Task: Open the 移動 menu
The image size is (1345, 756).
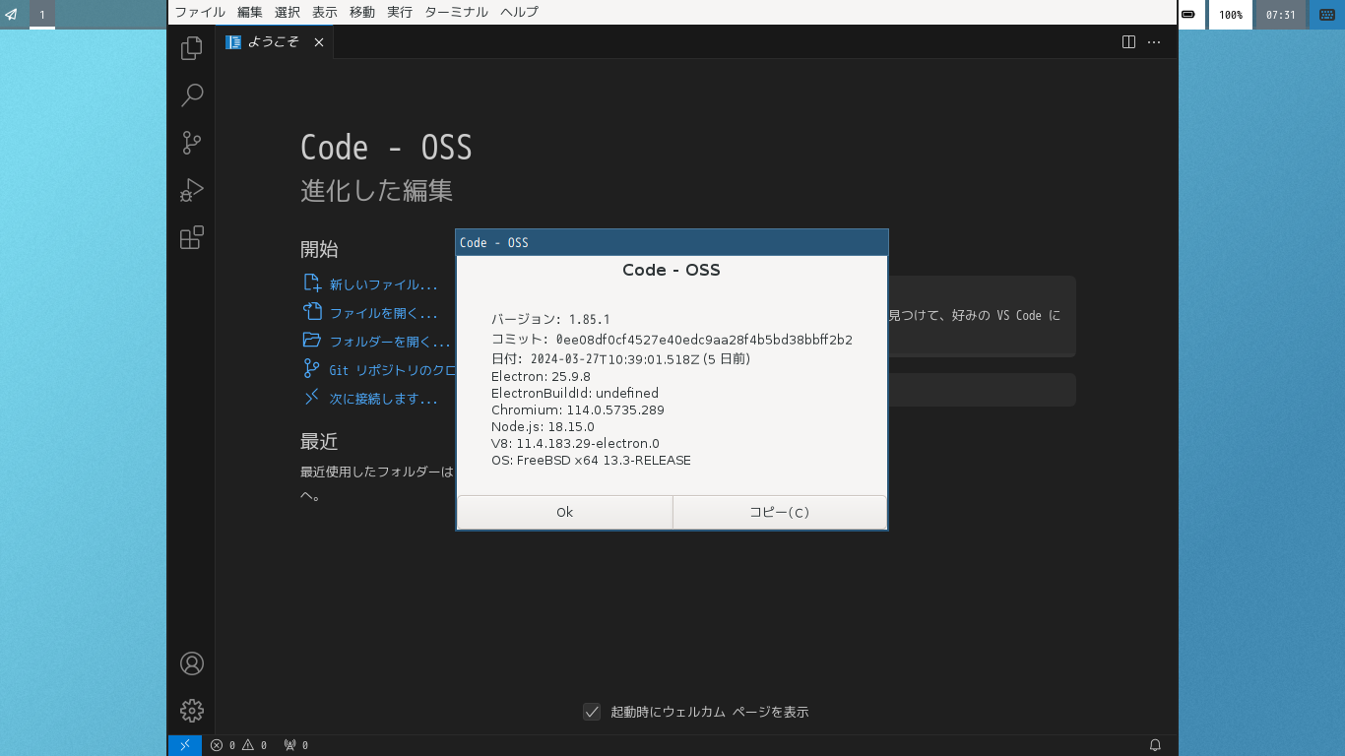Action: point(362,12)
